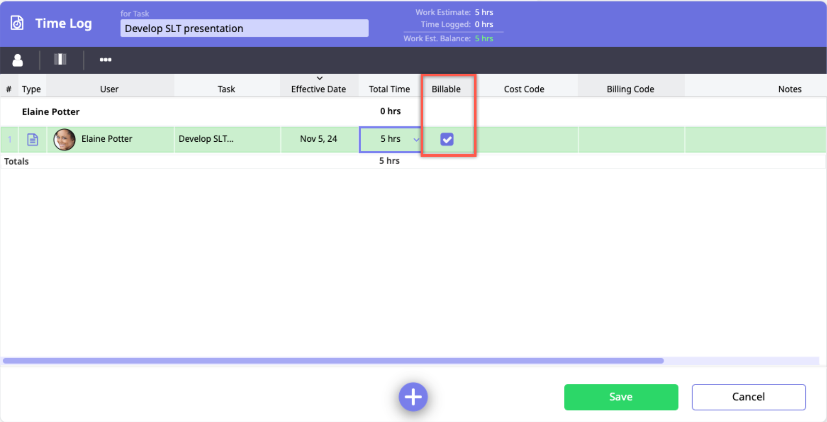Click the Time Log document icon
The image size is (827, 422).
click(17, 23)
